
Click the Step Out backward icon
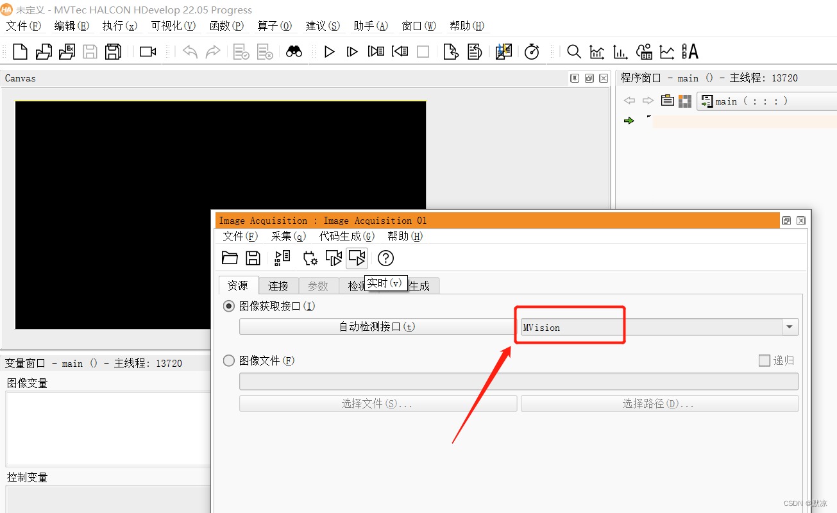[400, 52]
